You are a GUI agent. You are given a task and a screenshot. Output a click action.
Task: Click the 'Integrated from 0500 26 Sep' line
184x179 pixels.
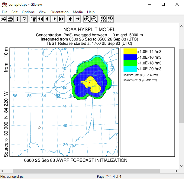click(89, 39)
